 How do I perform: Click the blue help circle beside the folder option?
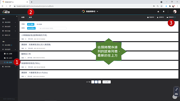[x=175, y=17]
